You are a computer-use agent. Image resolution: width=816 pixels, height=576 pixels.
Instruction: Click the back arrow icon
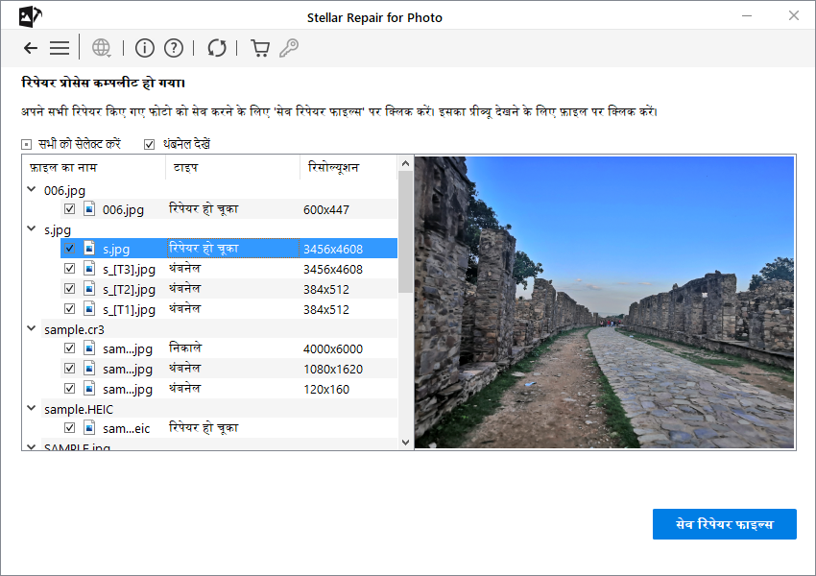click(x=31, y=48)
